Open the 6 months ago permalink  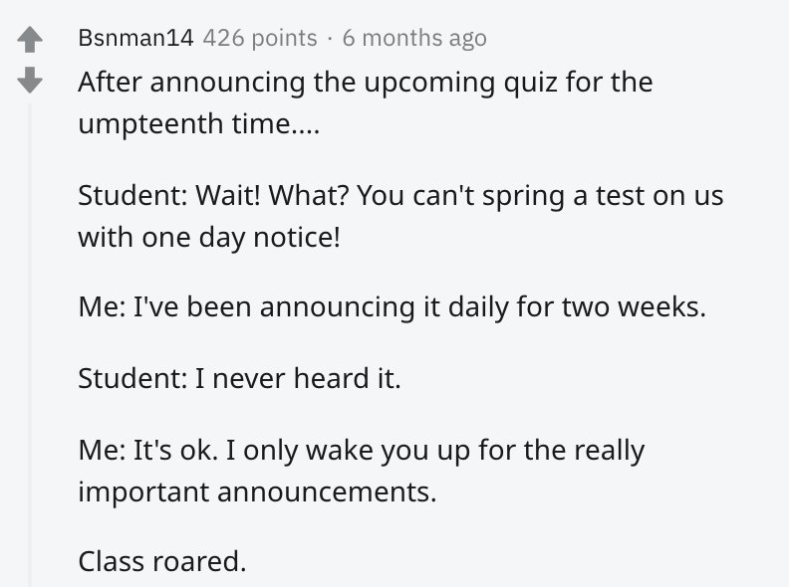coord(414,38)
